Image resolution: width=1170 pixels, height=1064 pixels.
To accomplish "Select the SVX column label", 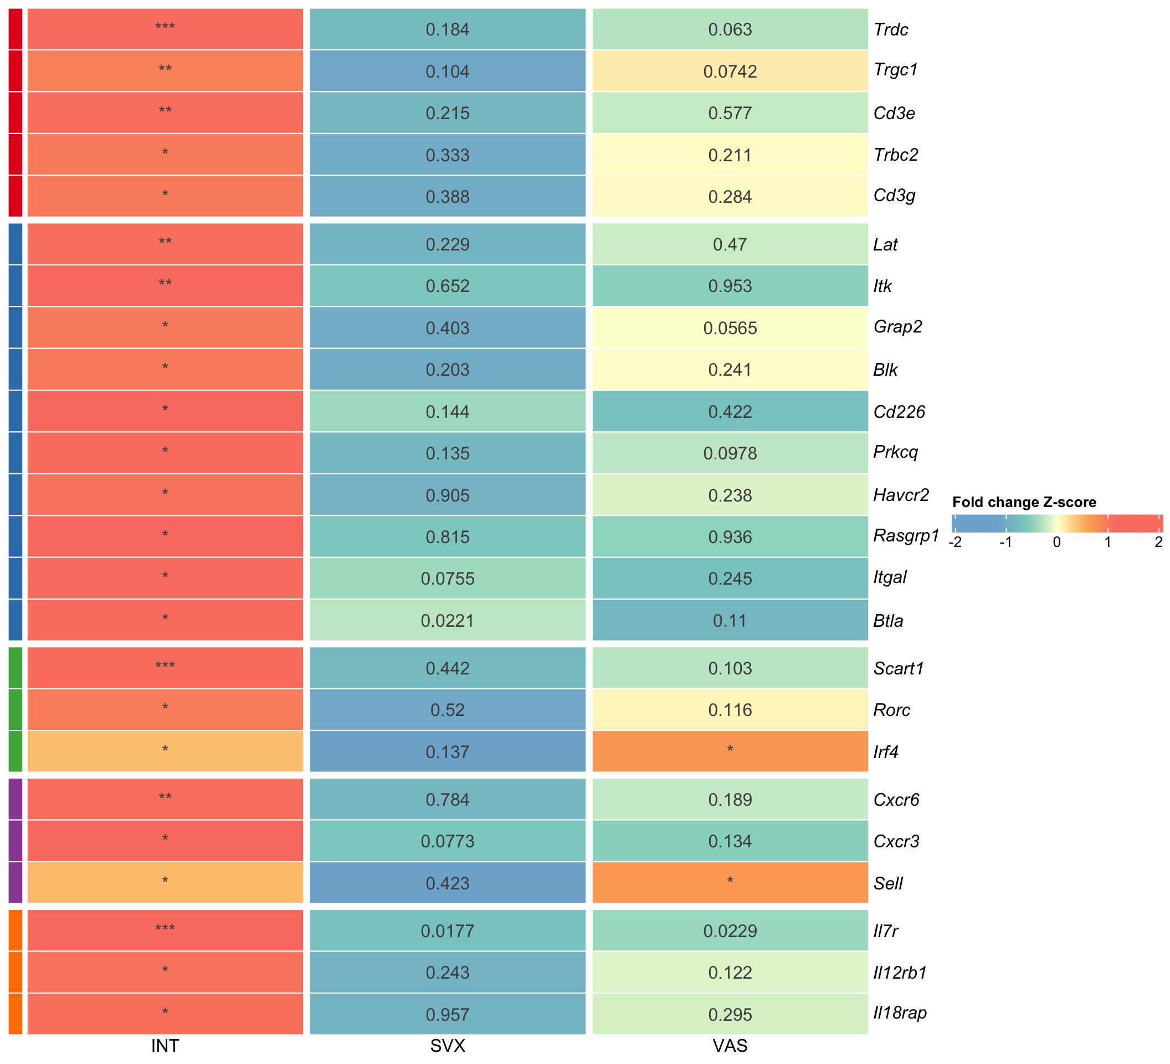I will 448,1046.
